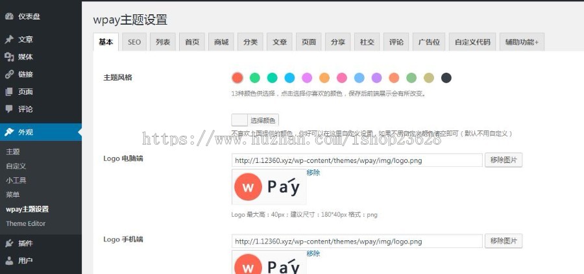Switch to the 社交 tab
Image resolution: width=584 pixels, height=274 pixels.
coord(367,42)
